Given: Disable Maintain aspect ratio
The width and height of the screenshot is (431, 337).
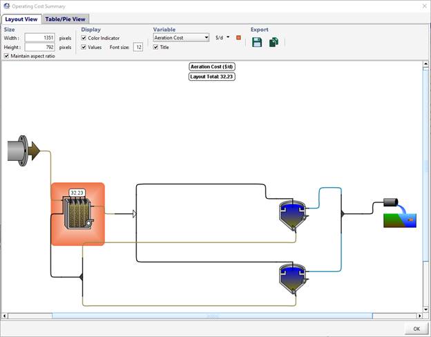Looking at the screenshot, I should pos(6,56).
